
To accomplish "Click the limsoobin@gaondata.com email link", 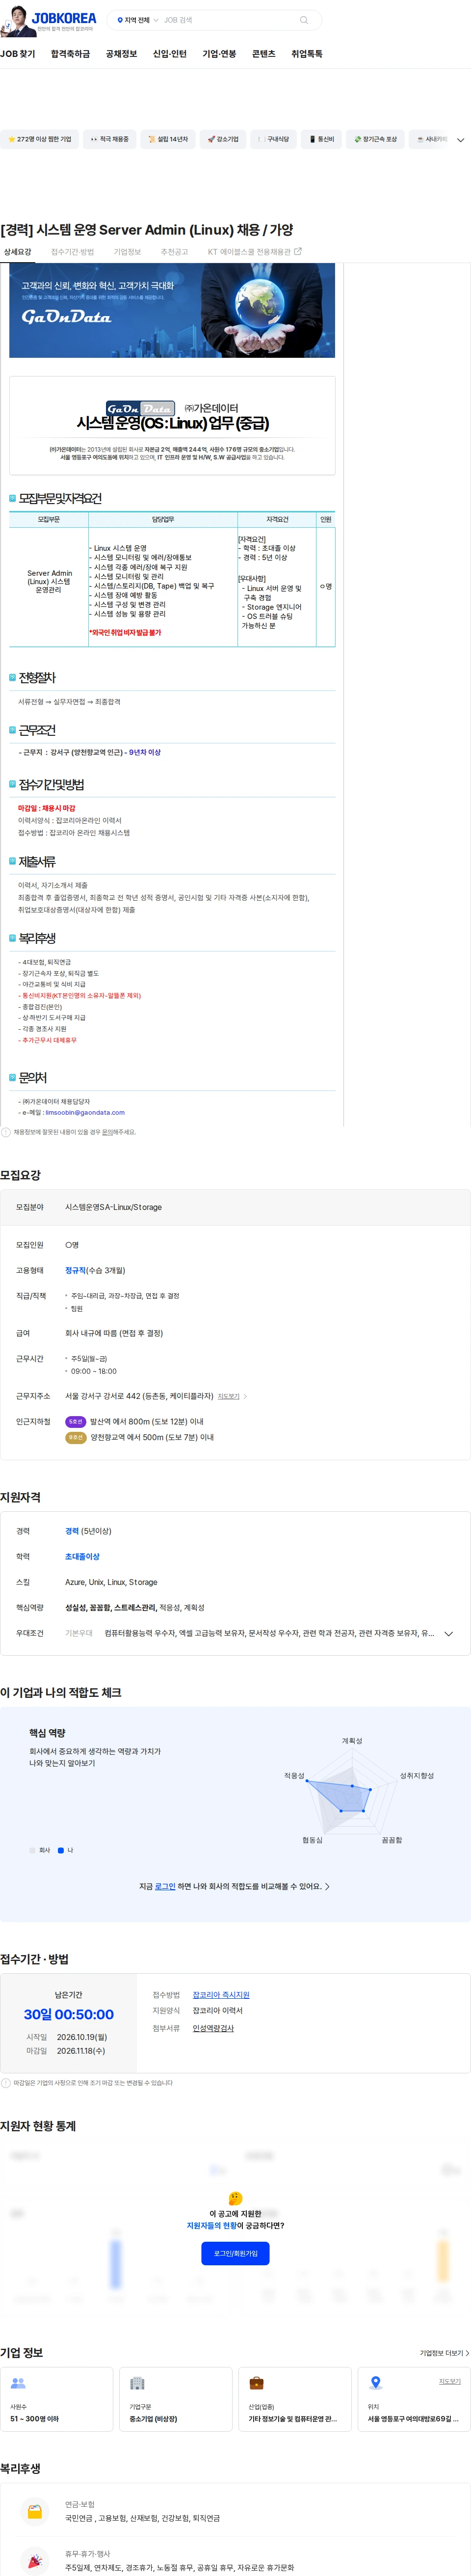I will [85, 1112].
